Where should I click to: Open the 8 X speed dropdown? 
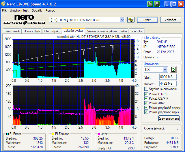(165, 69)
